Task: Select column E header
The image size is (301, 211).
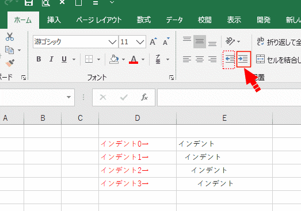Action: [224, 118]
